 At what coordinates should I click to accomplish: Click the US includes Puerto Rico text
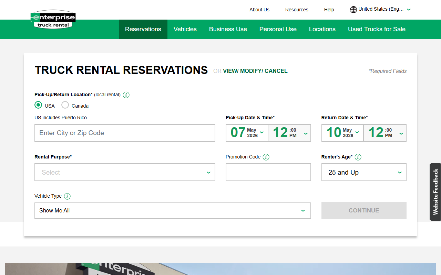click(61, 118)
